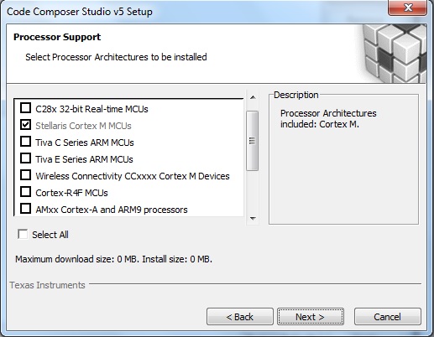
Task: Tick the Tiva E Series ARM MCUs checkbox
Action: point(25,158)
